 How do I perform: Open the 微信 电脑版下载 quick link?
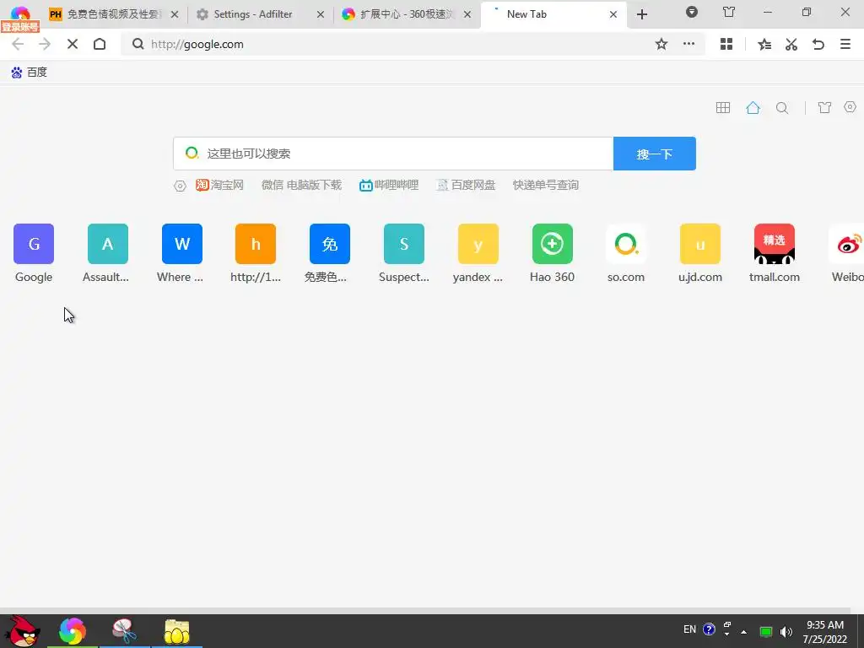click(x=301, y=185)
